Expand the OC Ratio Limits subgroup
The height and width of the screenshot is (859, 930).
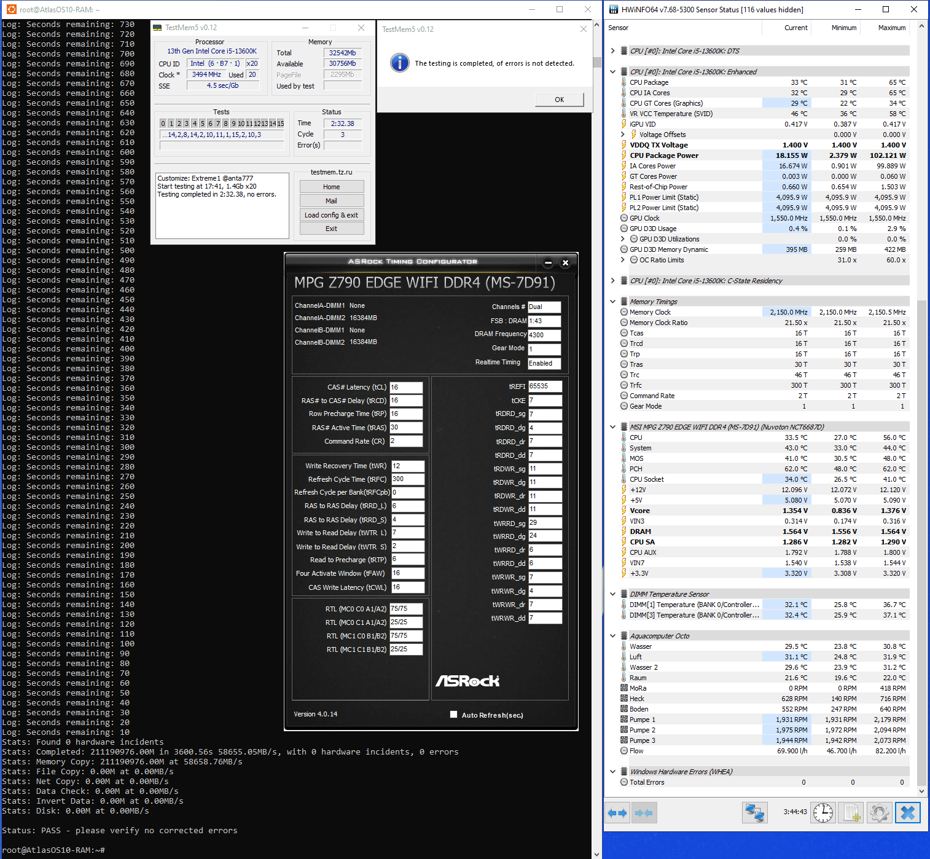[x=623, y=260]
